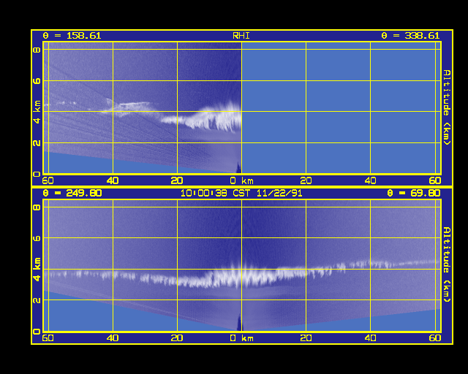Screen dimensions: 468x374
Task: Click the "θ = 338.61" azimuth label
Action: point(410,36)
